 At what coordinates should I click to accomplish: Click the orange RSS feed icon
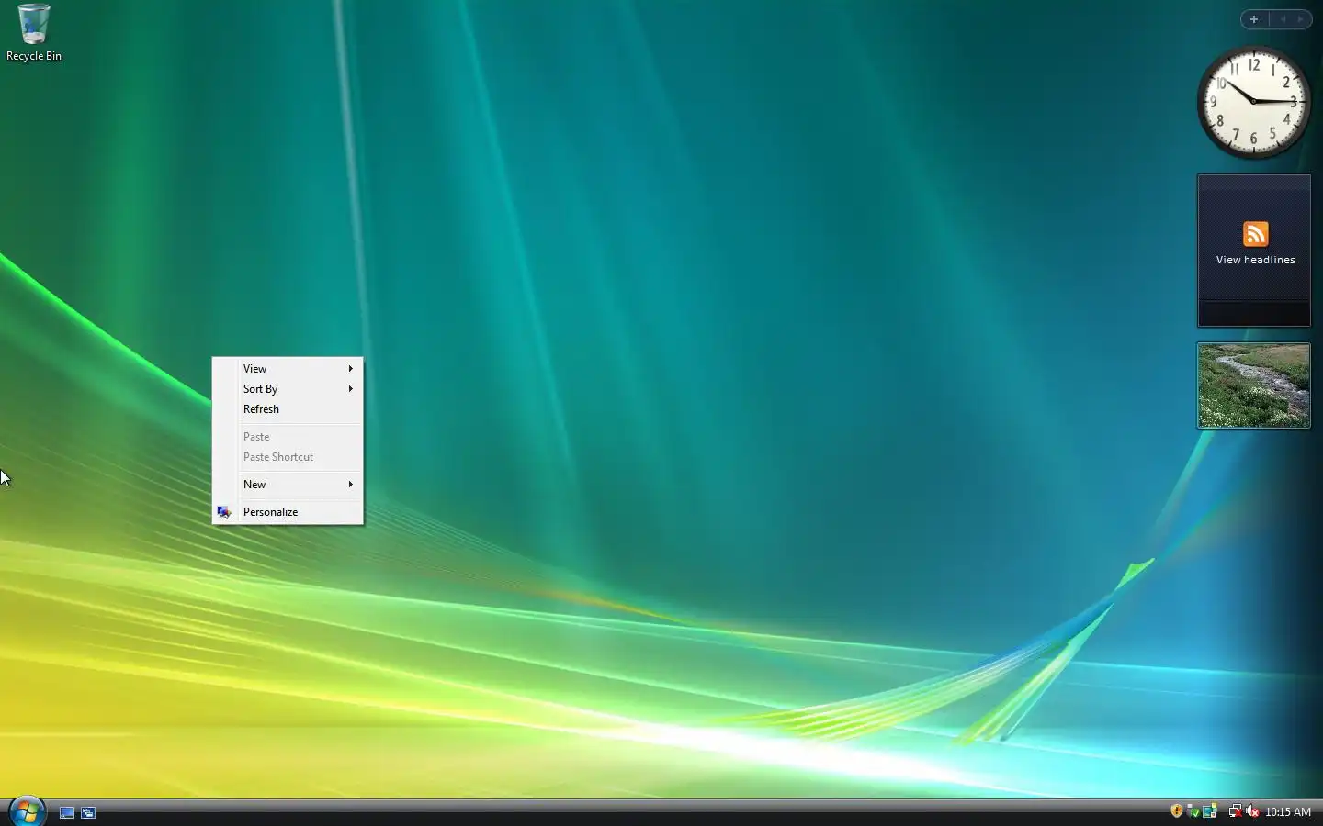pos(1255,234)
